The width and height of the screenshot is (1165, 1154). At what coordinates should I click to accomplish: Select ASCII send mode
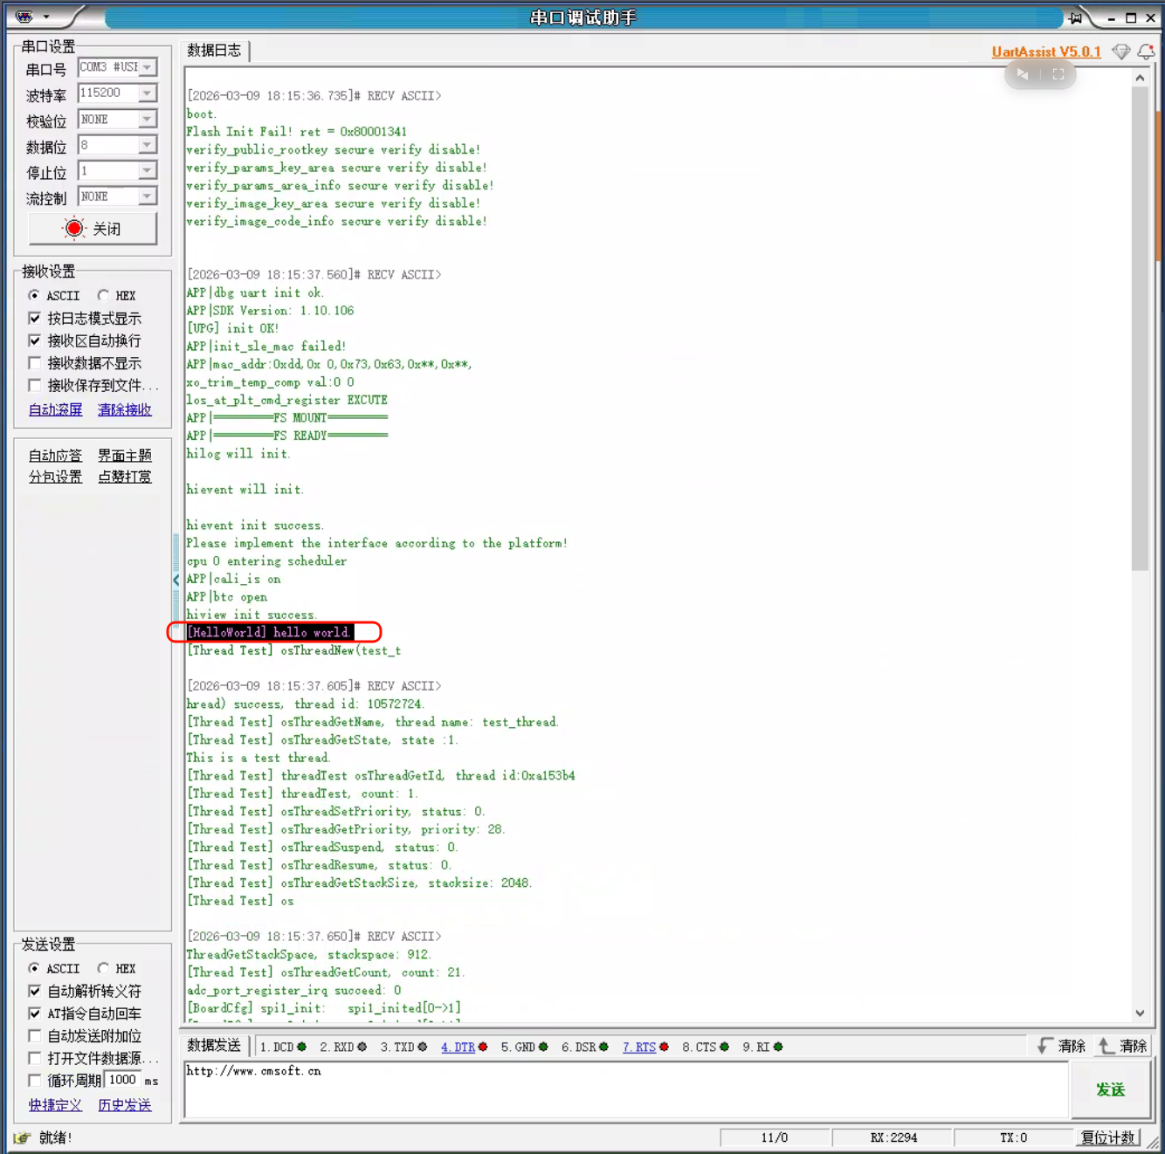point(34,968)
